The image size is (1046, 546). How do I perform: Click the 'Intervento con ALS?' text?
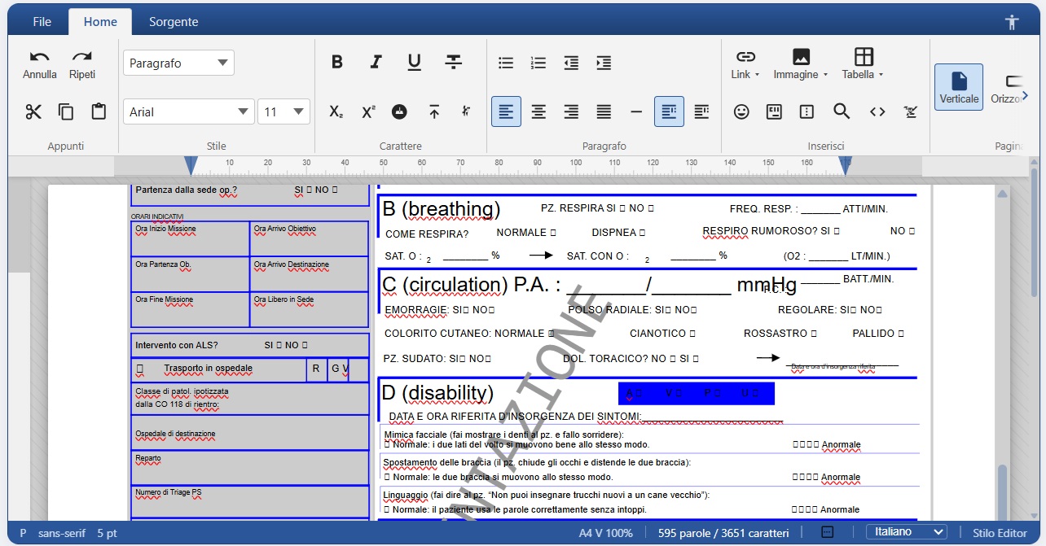click(177, 345)
